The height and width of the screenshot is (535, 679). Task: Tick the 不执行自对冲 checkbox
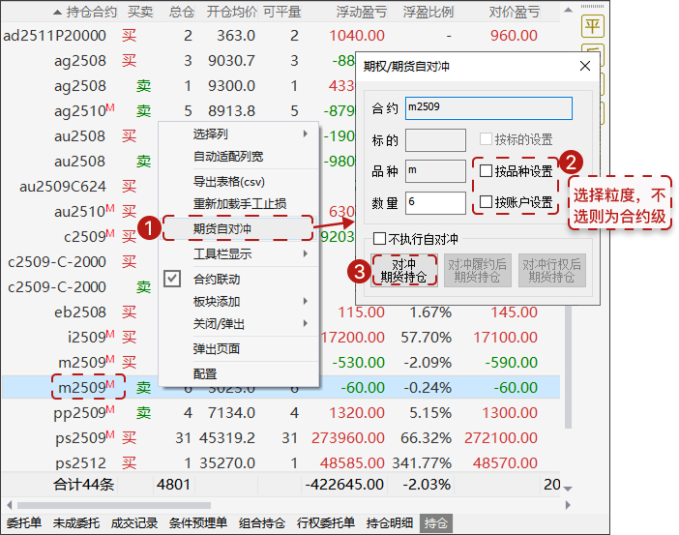(x=379, y=237)
